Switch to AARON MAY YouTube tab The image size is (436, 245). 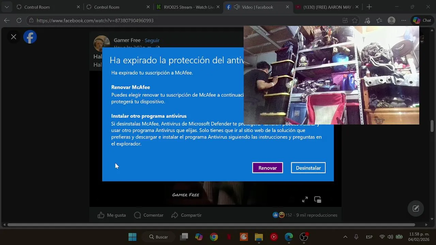pos(327,7)
